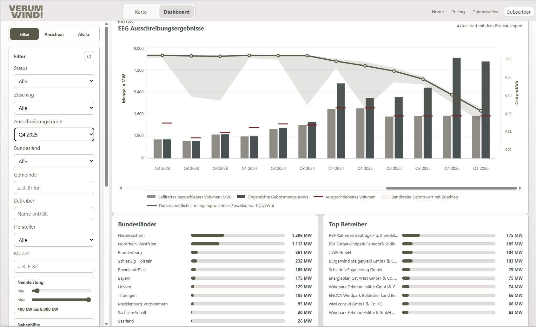Open the Status dropdown
This screenshot has height=327, width=536.
(54, 81)
